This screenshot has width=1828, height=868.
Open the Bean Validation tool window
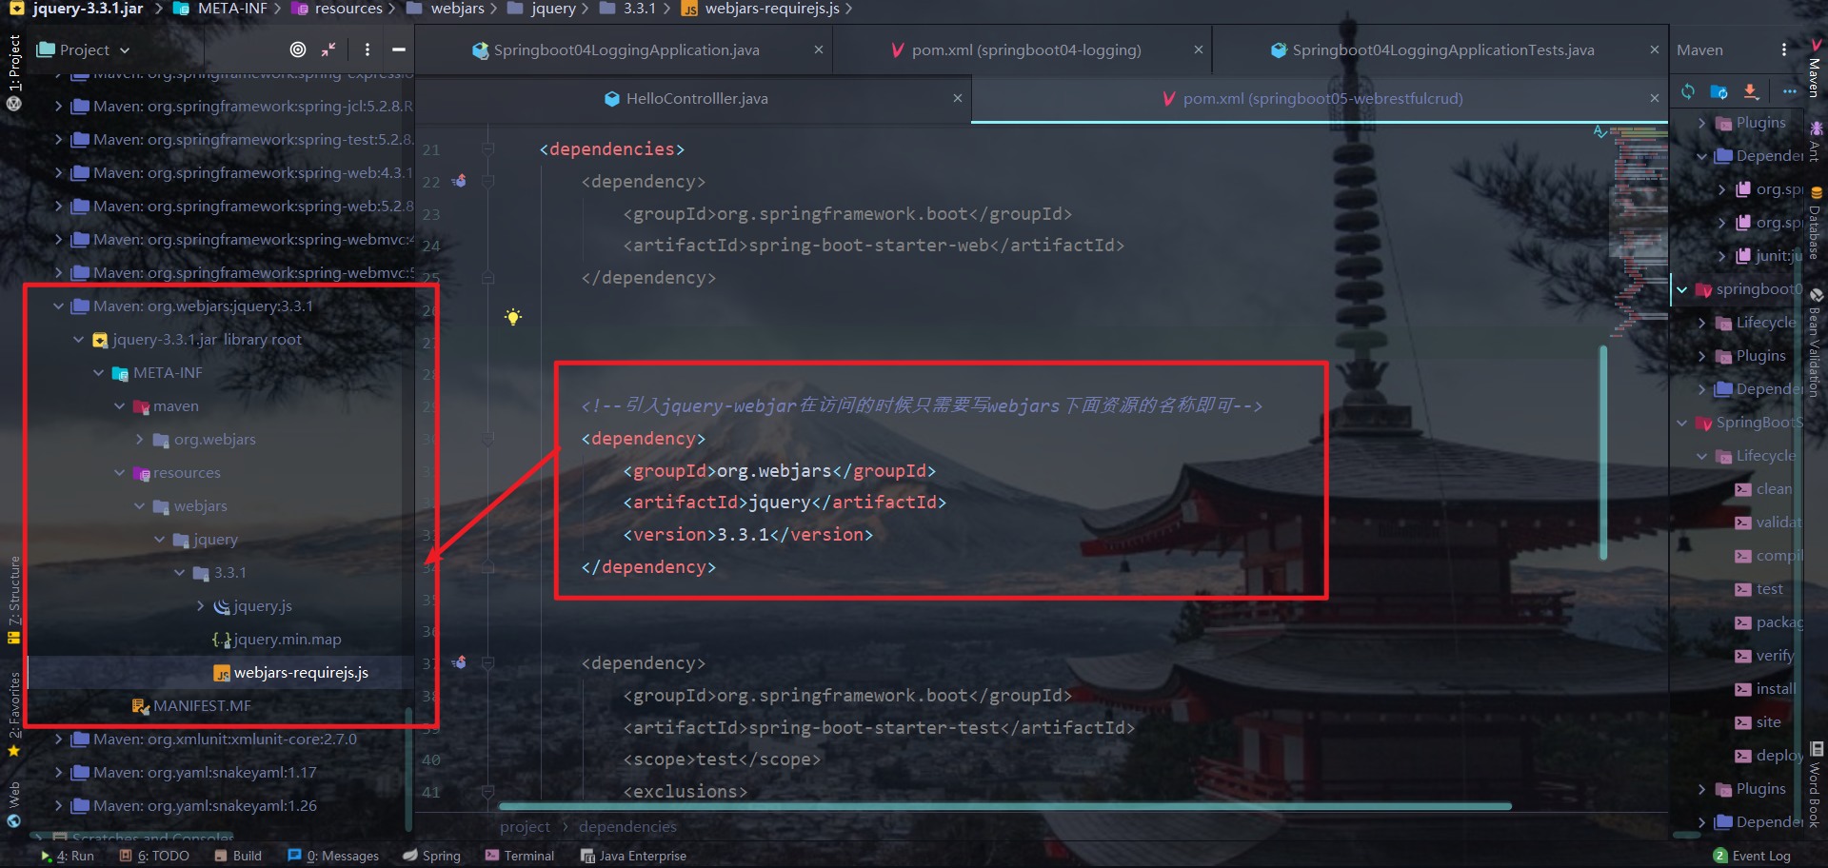(x=1815, y=344)
